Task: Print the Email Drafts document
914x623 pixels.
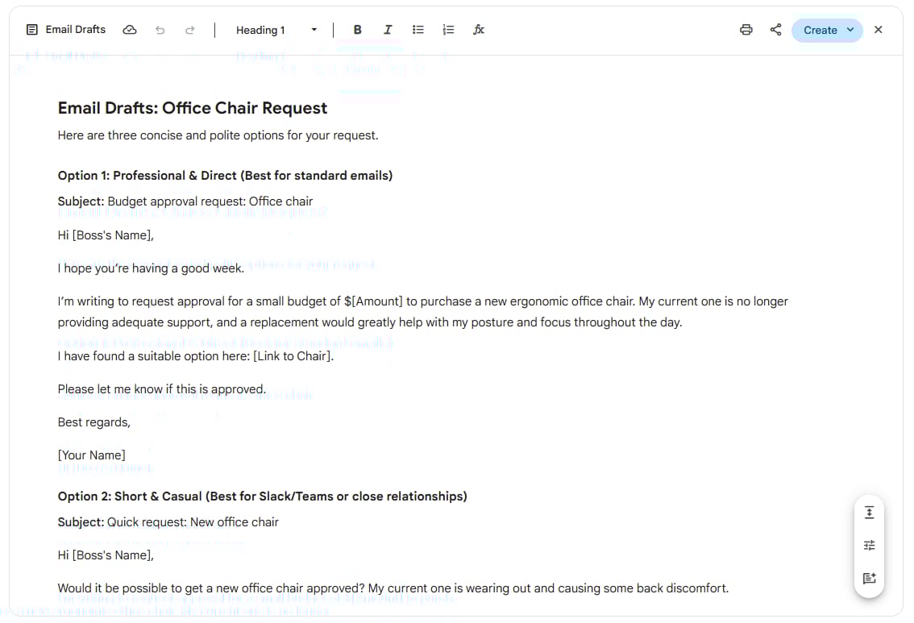Action: tap(746, 30)
